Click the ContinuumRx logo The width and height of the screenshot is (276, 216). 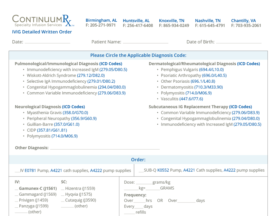[x=43, y=21]
